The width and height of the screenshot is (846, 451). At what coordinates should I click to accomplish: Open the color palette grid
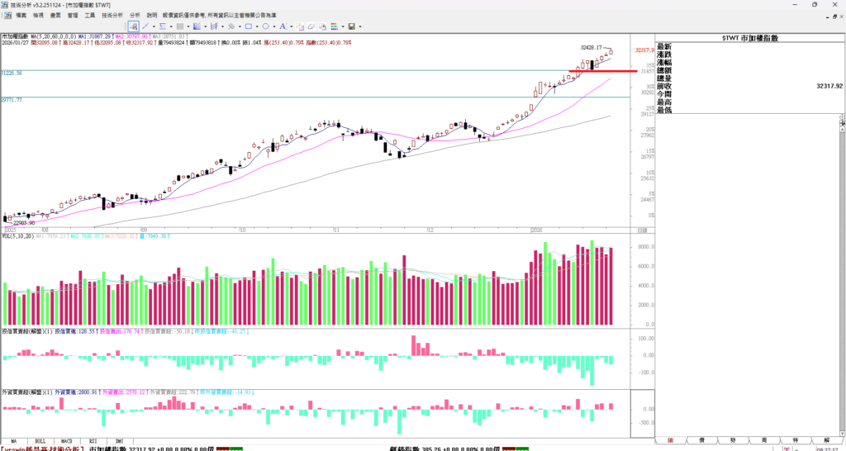click(334, 26)
